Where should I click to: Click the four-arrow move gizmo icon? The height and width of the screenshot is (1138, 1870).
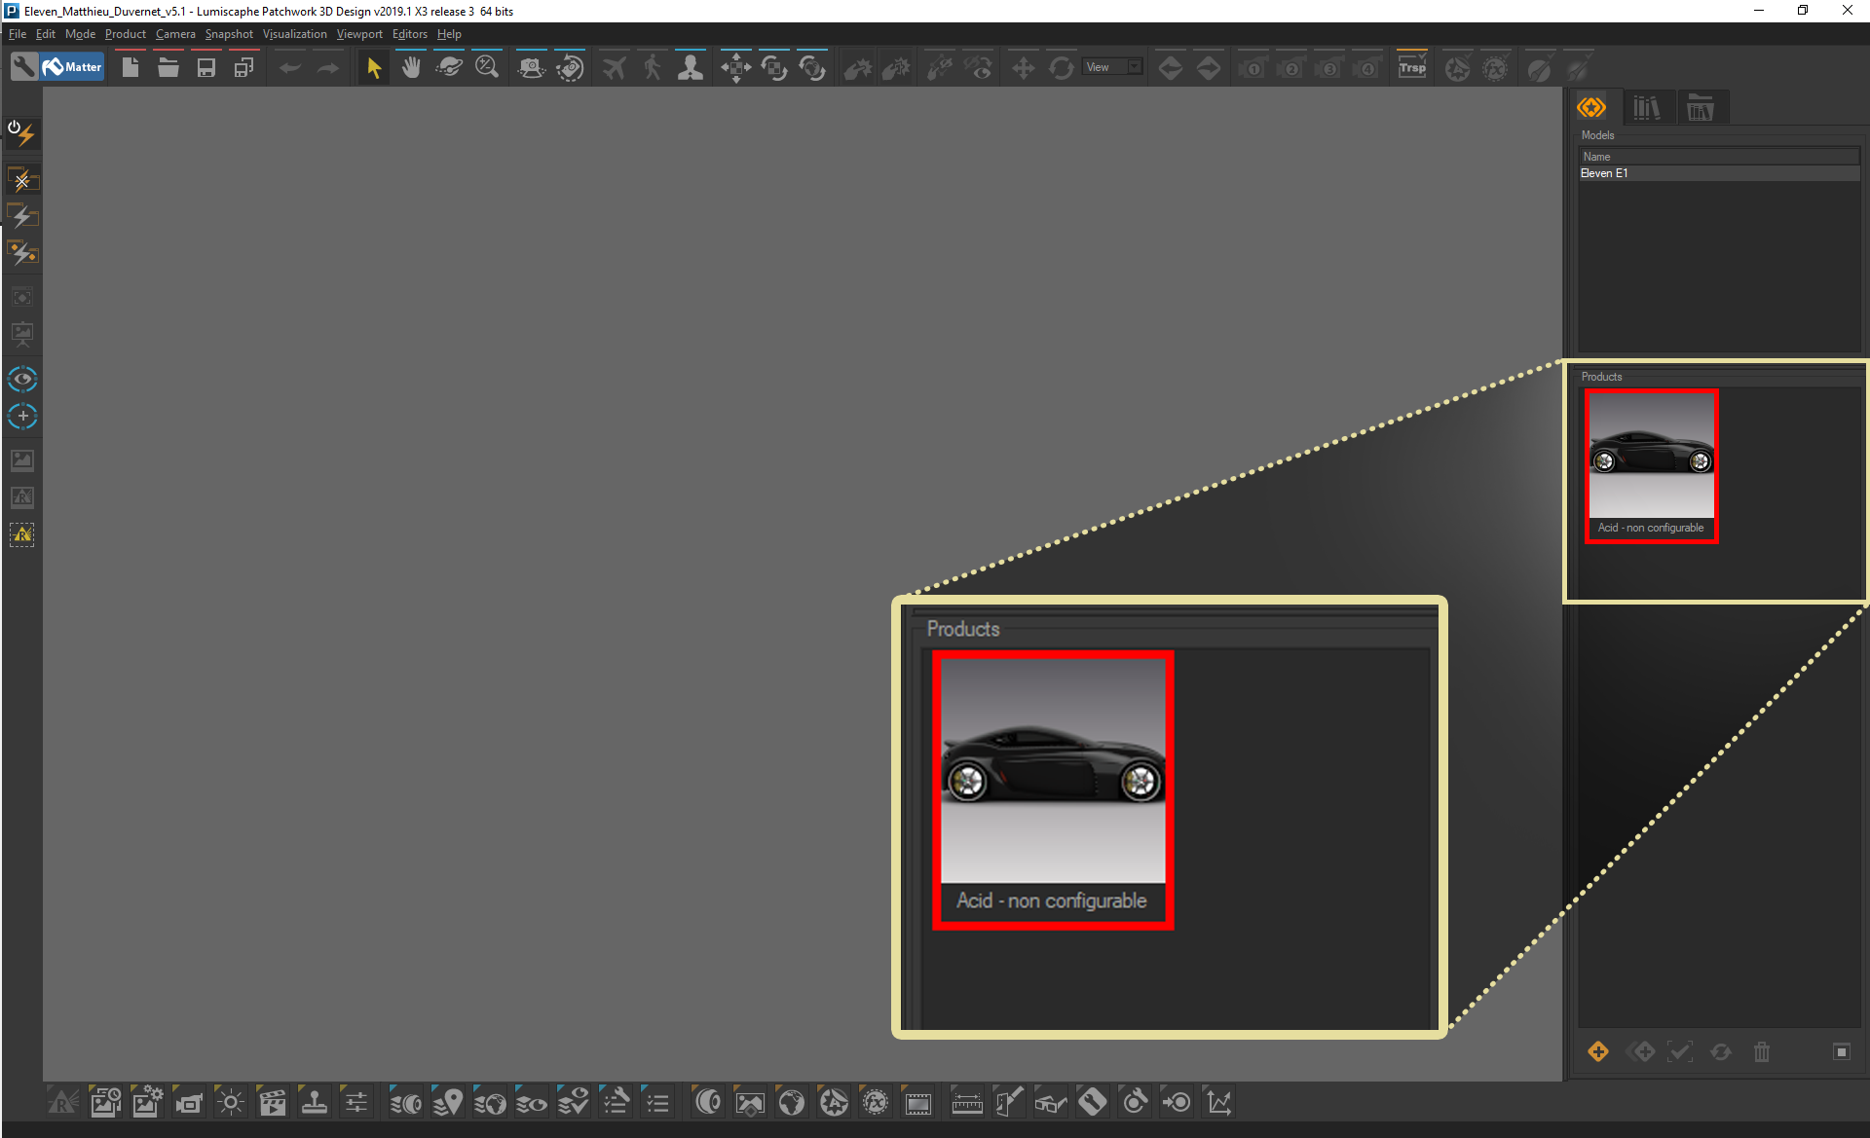point(736,67)
